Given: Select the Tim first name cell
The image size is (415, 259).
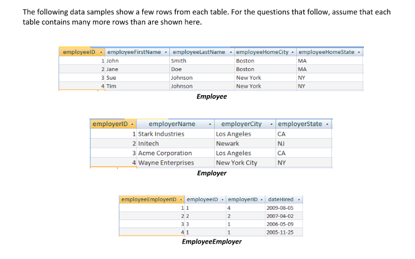Looking at the screenshot, I should tap(111, 86).
